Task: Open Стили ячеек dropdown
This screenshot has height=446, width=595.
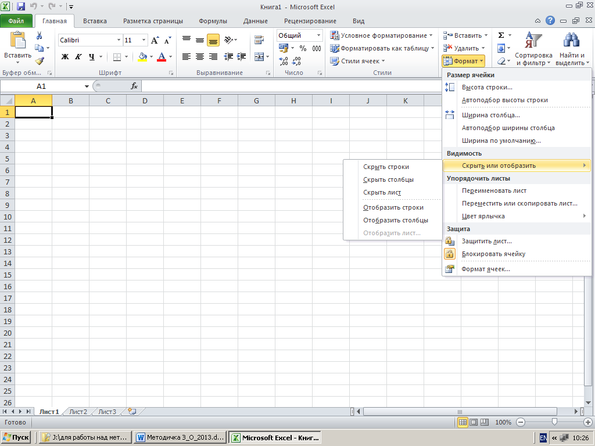Action: click(x=357, y=61)
